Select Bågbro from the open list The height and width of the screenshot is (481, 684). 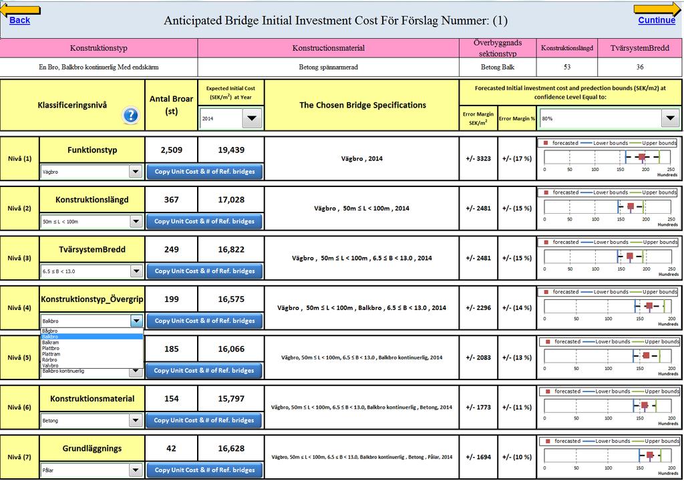(x=92, y=331)
